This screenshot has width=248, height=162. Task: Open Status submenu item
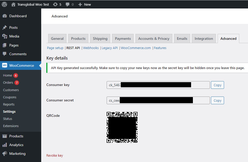7,119
